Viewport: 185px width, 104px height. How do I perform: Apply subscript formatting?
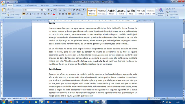click(38, 14)
